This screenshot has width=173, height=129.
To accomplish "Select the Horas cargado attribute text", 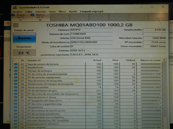I will pos(36,127).
